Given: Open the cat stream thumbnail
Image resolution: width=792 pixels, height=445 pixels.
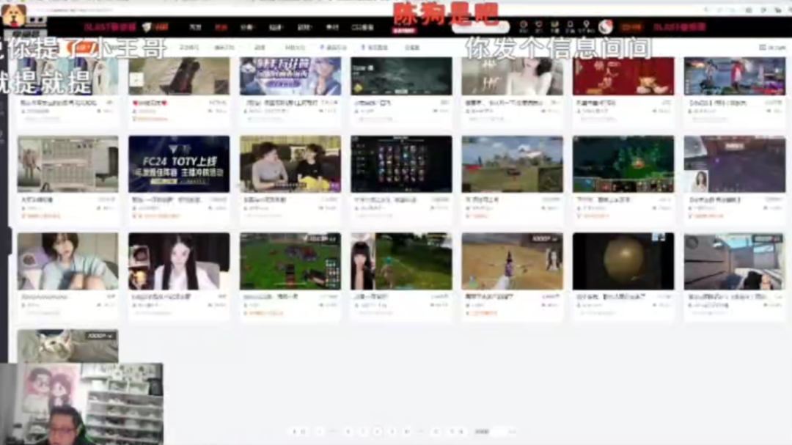Looking at the screenshot, I should coord(67,346).
